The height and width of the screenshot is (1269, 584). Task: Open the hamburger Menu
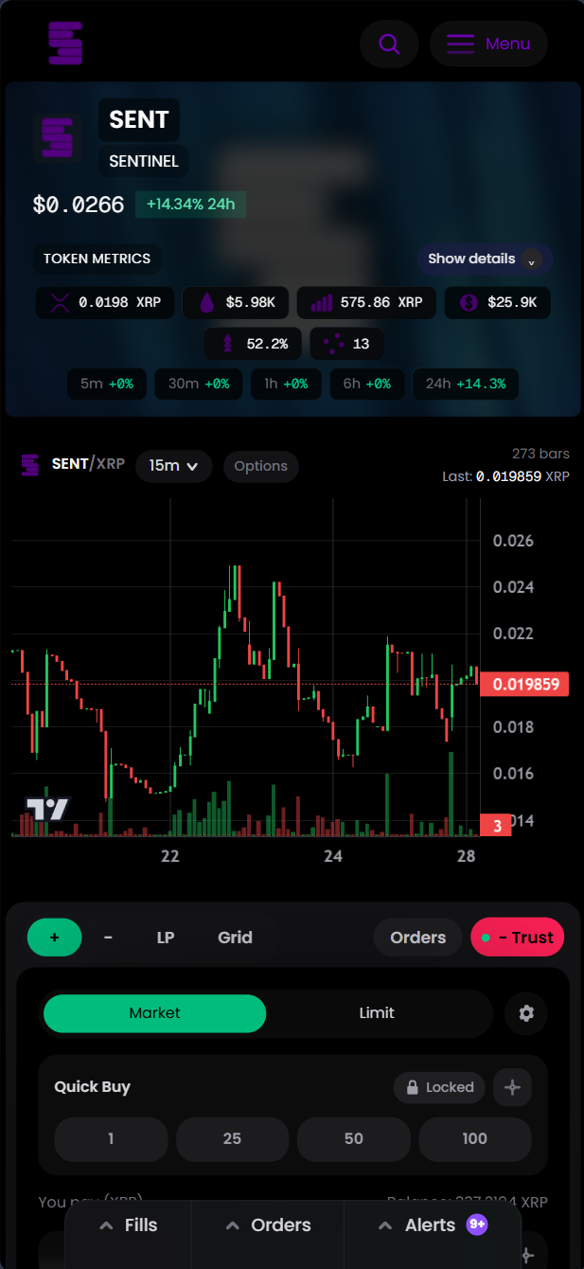click(x=488, y=44)
